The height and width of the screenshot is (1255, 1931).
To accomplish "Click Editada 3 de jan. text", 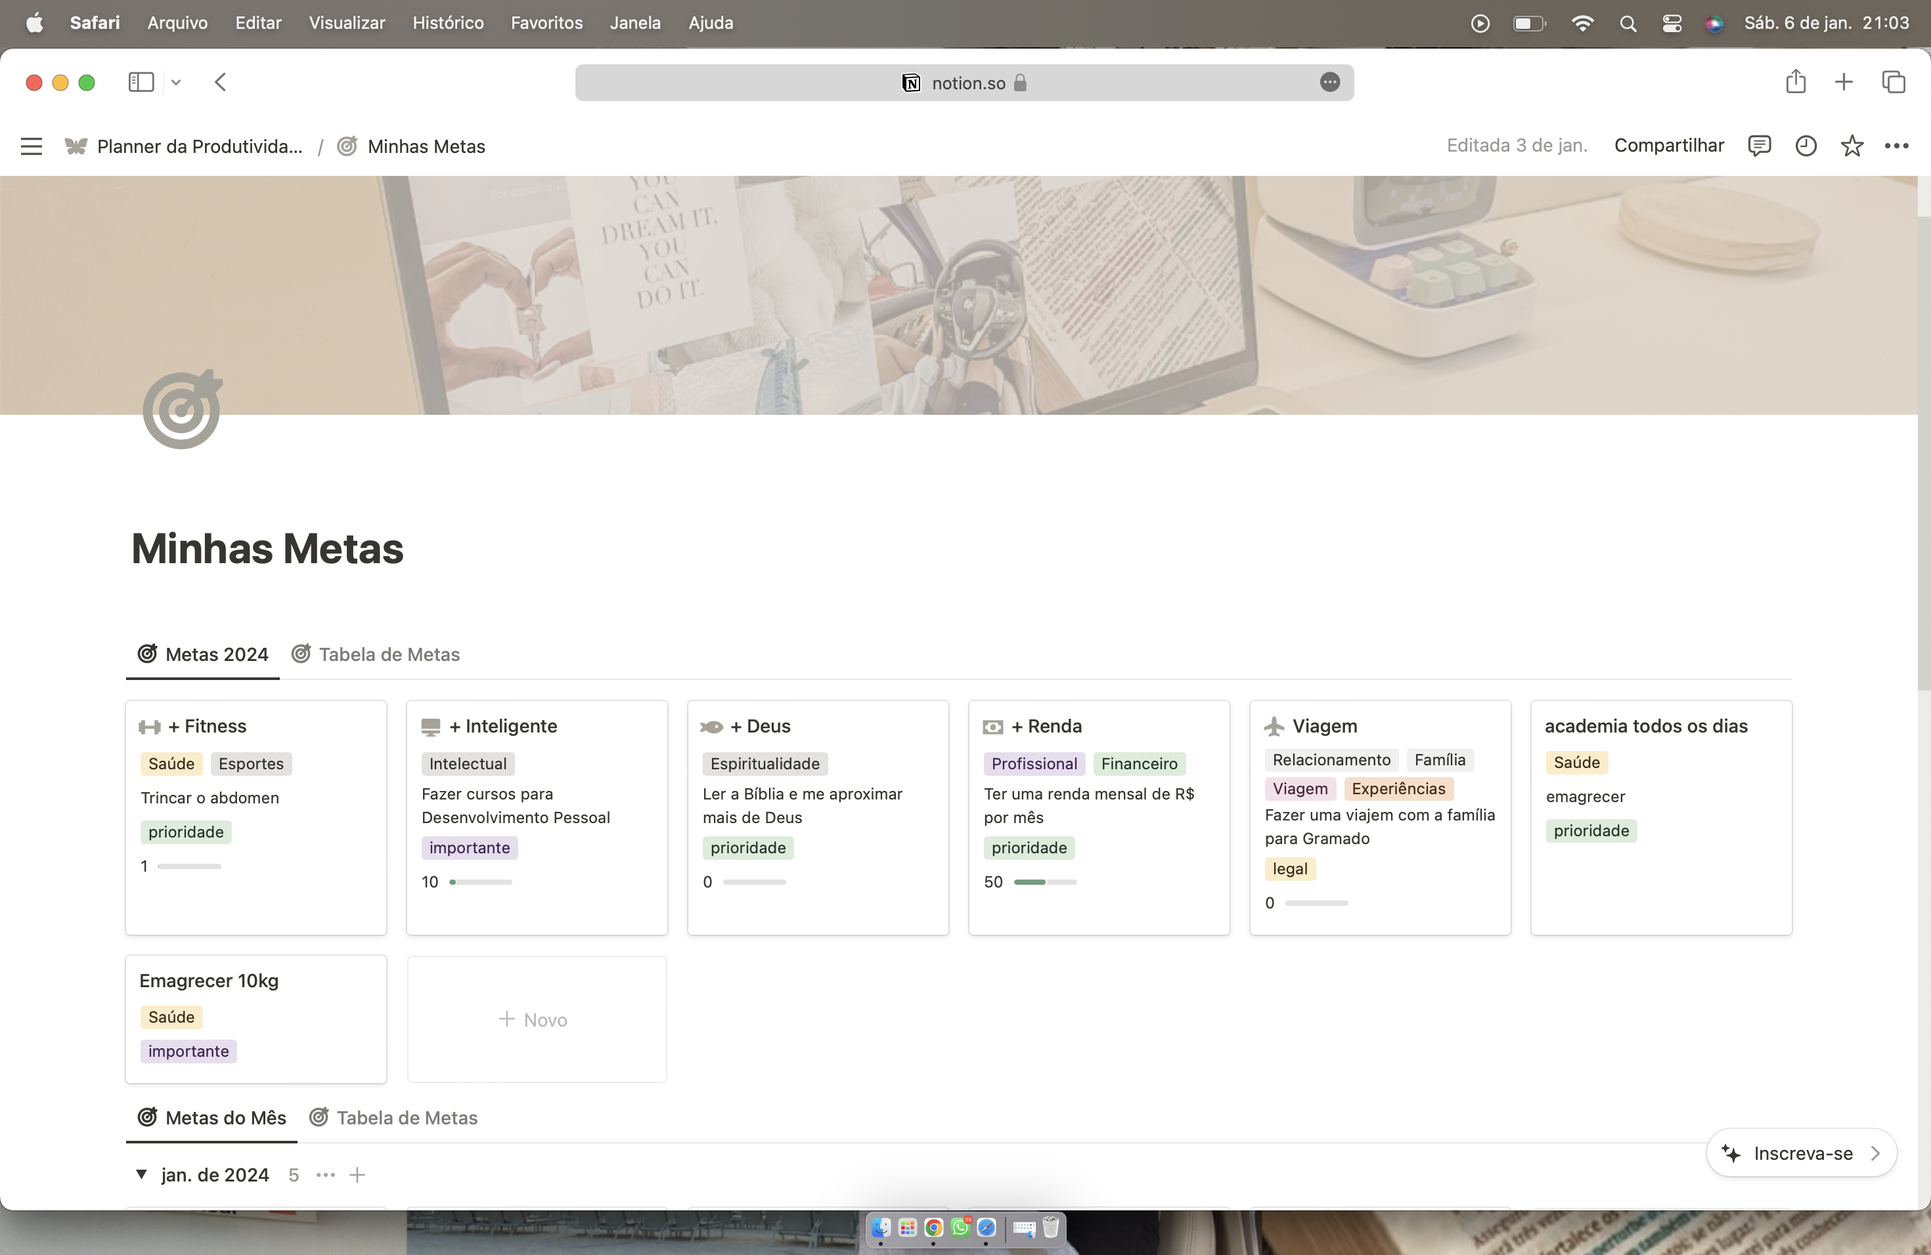I will [x=1517, y=146].
